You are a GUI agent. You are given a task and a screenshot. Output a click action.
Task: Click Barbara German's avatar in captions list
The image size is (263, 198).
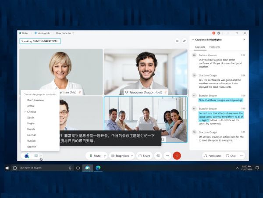tap(194, 55)
